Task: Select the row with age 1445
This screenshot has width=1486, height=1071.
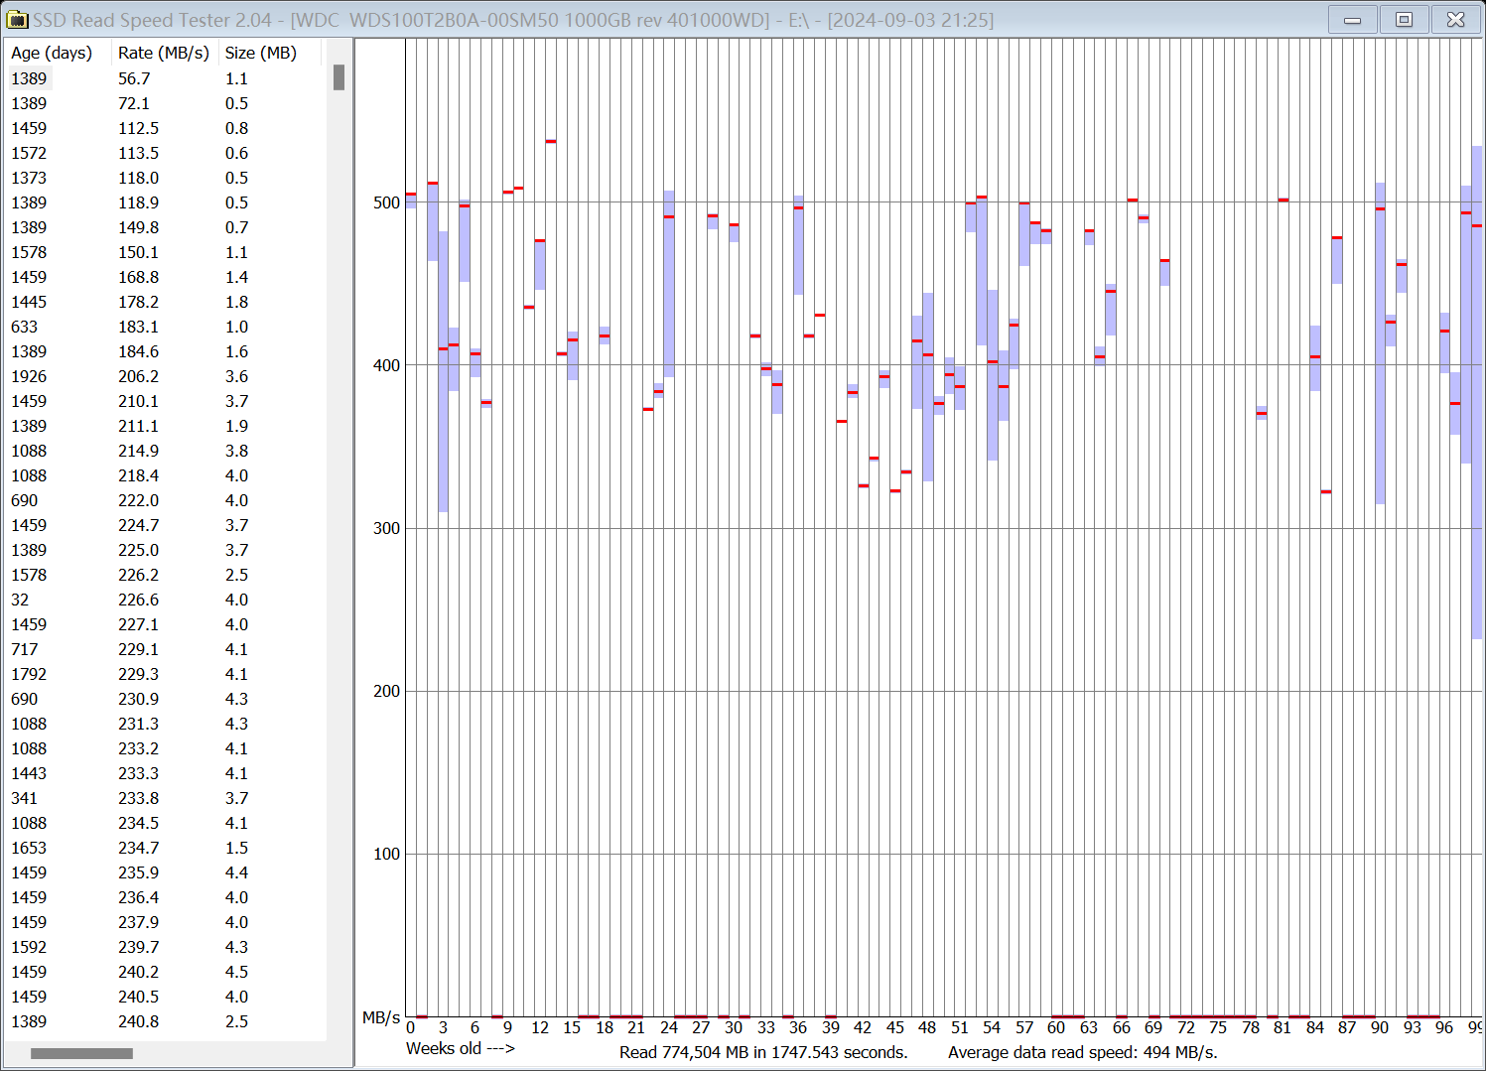Action: pos(165,302)
